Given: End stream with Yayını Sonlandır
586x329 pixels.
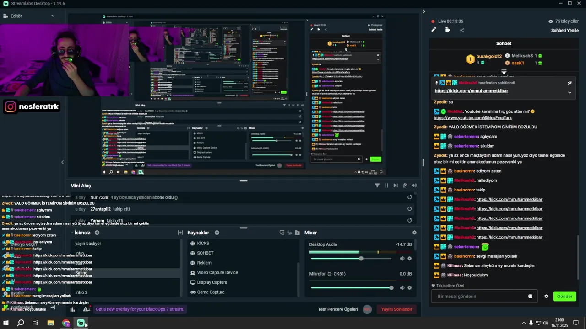Looking at the screenshot, I should [396, 309].
